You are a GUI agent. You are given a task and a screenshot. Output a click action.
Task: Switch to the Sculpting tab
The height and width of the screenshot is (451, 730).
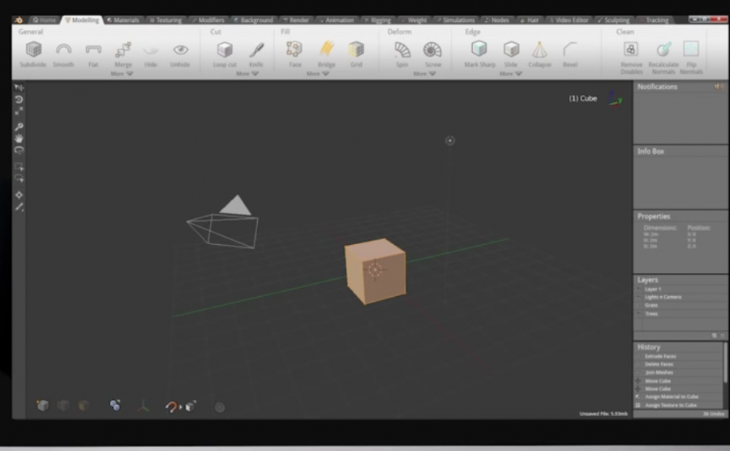pos(614,20)
